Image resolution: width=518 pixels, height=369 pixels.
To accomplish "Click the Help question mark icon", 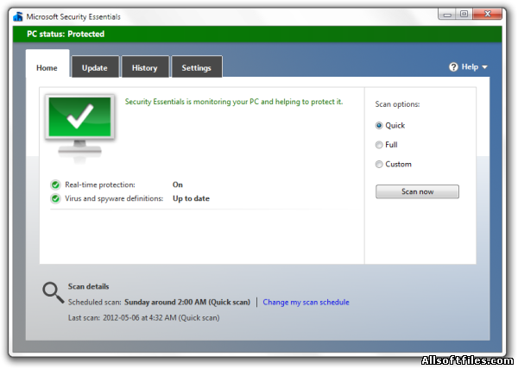I will click(453, 67).
